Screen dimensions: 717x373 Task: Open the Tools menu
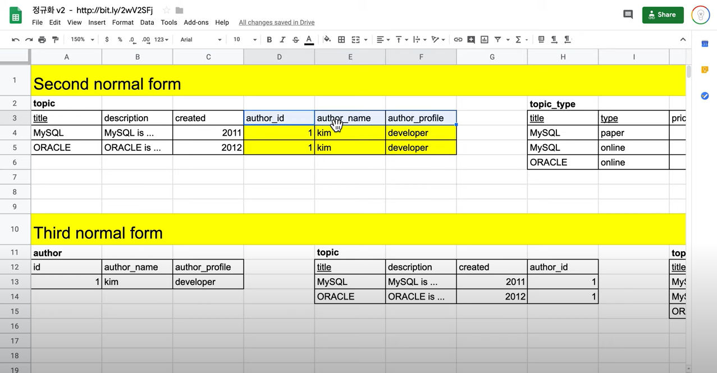168,22
